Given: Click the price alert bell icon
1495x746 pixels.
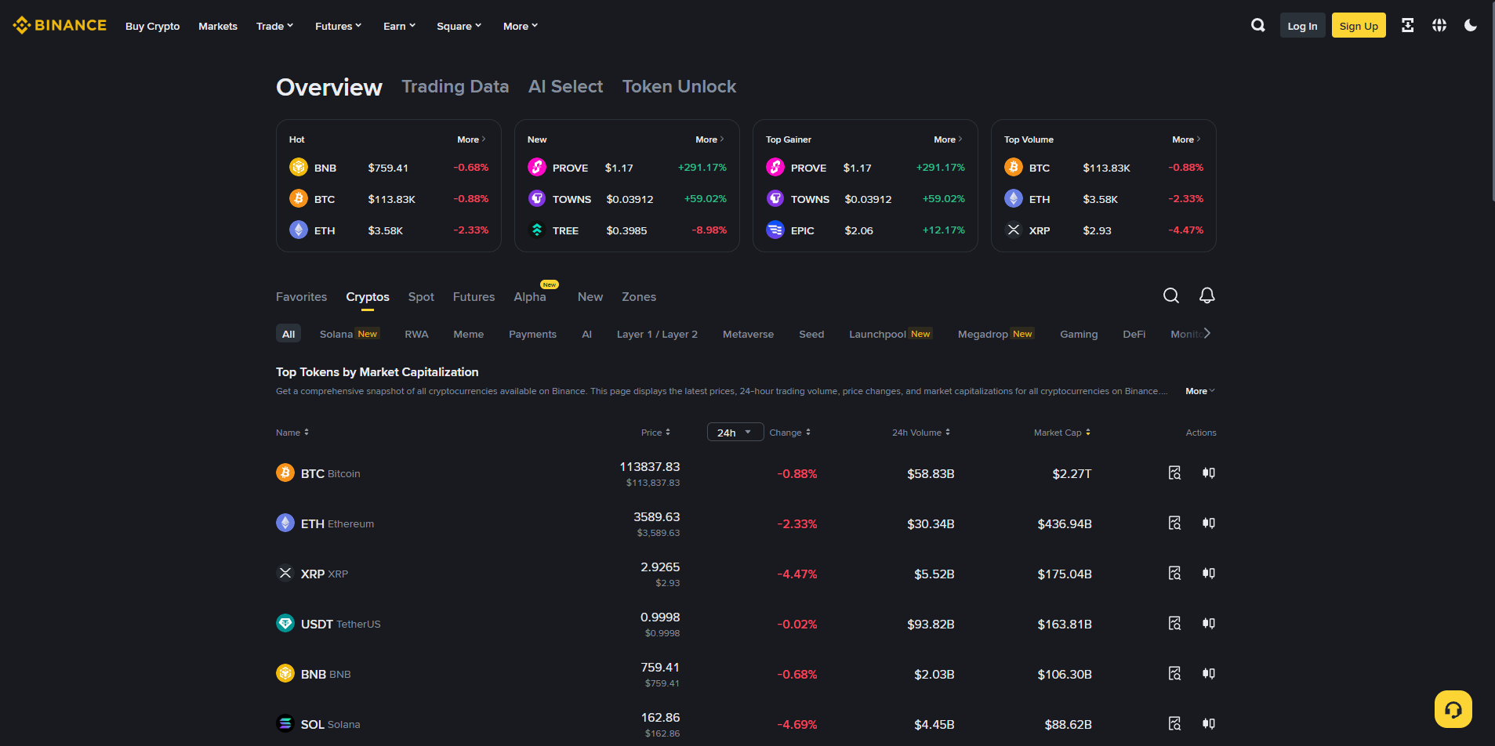Looking at the screenshot, I should (x=1207, y=295).
